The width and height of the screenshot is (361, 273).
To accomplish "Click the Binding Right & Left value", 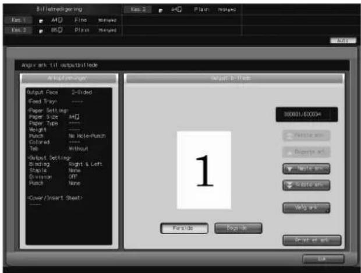I will [x=86, y=164].
